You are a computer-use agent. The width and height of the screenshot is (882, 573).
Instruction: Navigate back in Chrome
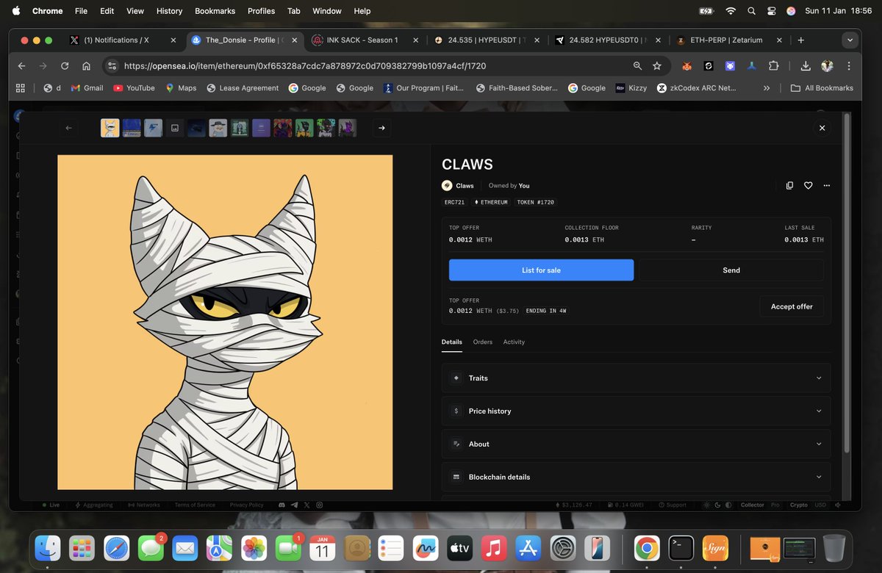[x=22, y=66]
